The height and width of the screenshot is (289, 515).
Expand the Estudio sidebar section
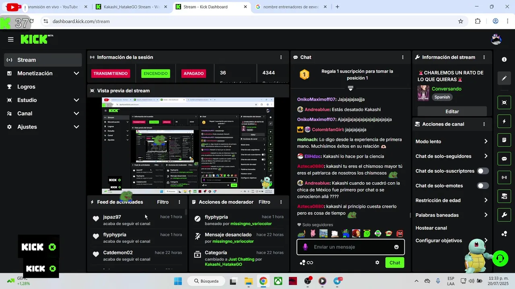(76, 100)
